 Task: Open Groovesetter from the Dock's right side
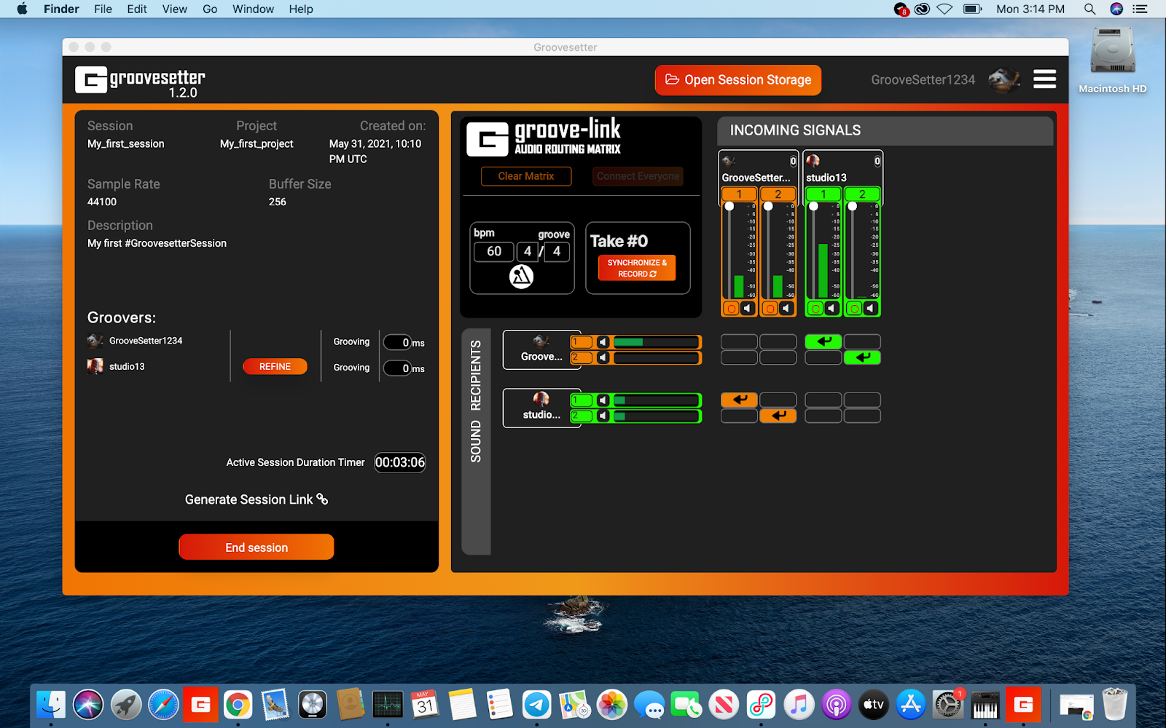pyautogui.click(x=1023, y=705)
